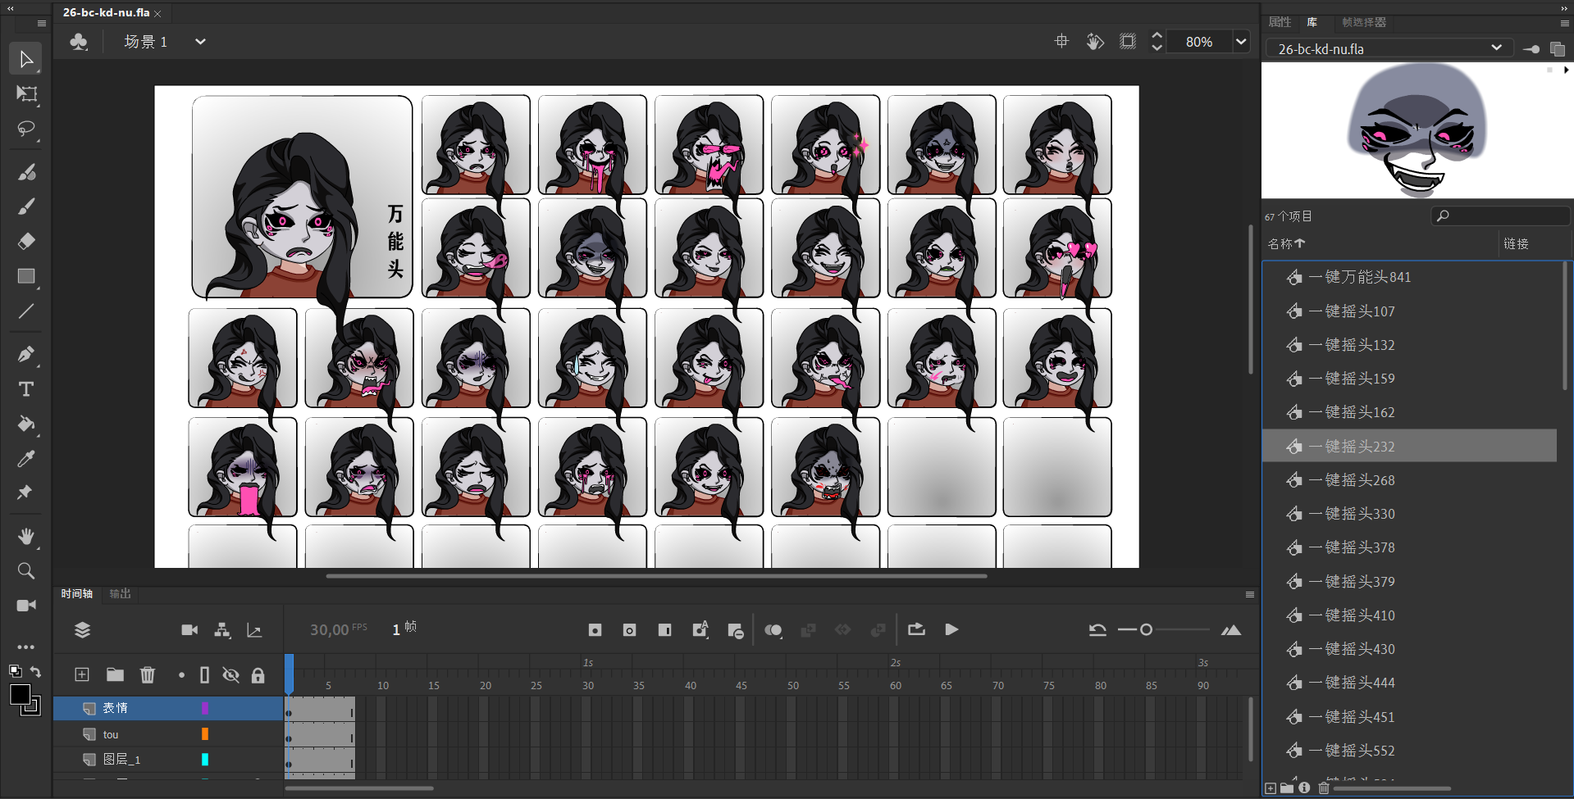
Task: Select the Text tool
Action: [x=26, y=389]
